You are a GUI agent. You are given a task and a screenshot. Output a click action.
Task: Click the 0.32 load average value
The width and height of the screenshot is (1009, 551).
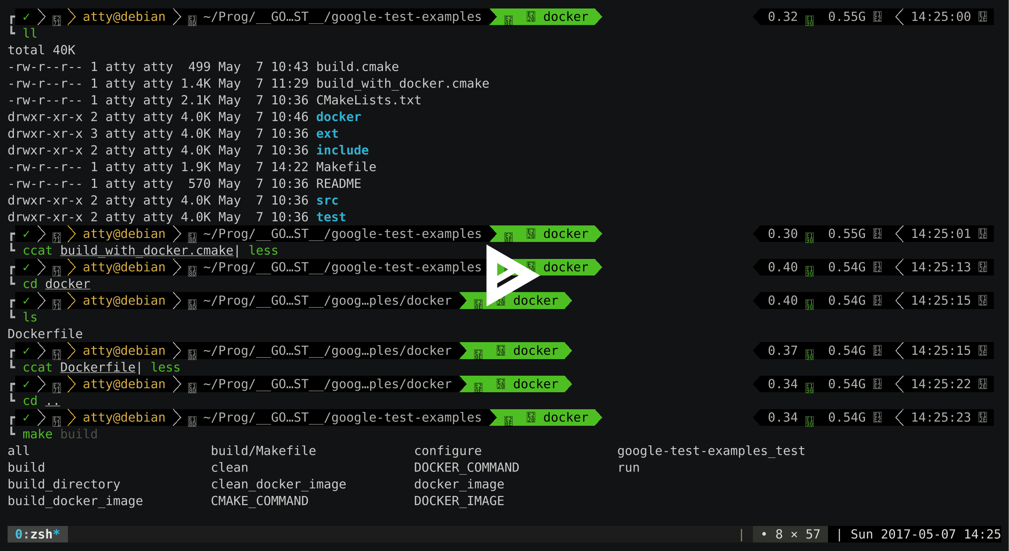783,17
